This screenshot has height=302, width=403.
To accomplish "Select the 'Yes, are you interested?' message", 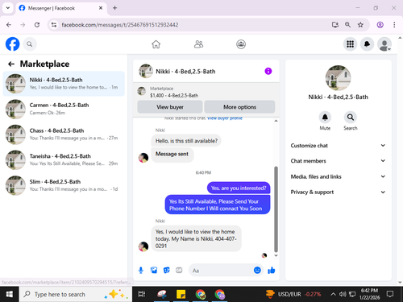I will pos(239,188).
